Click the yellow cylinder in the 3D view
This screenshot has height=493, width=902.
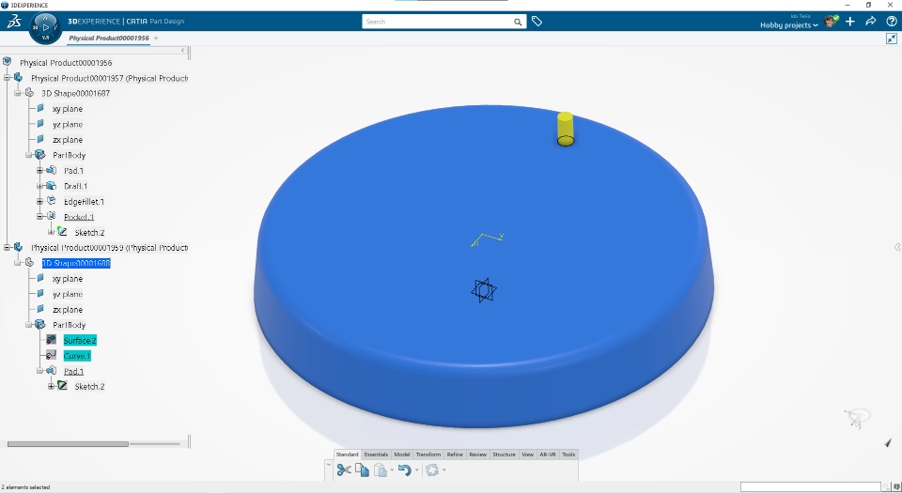pyautogui.click(x=566, y=130)
